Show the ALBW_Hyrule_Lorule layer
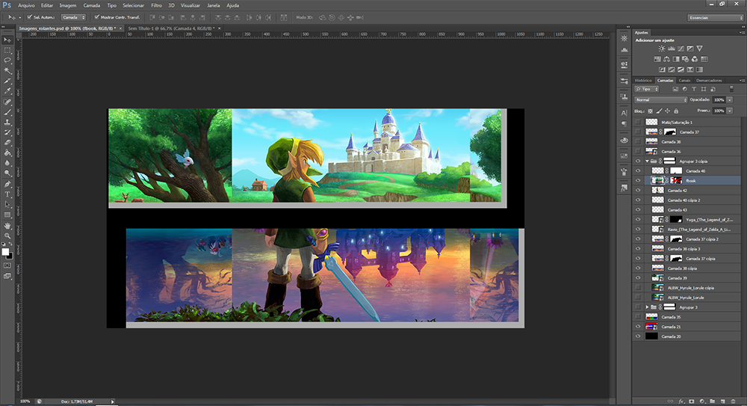The image size is (747, 406). tap(638, 298)
